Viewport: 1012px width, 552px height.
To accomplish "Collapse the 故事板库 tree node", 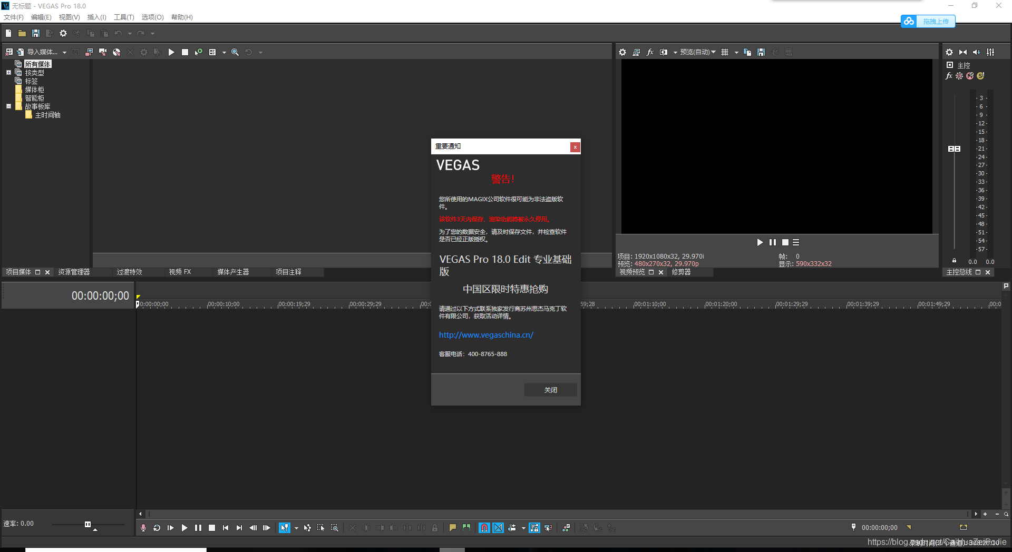I will pyautogui.click(x=8, y=106).
